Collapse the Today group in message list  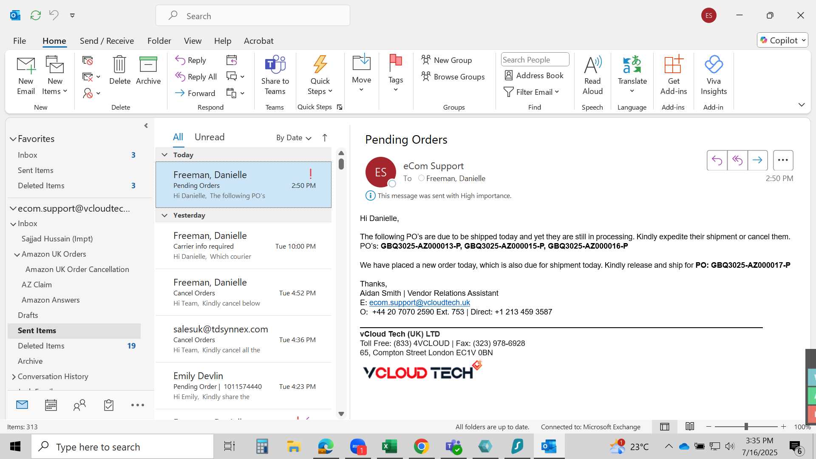[x=164, y=155]
